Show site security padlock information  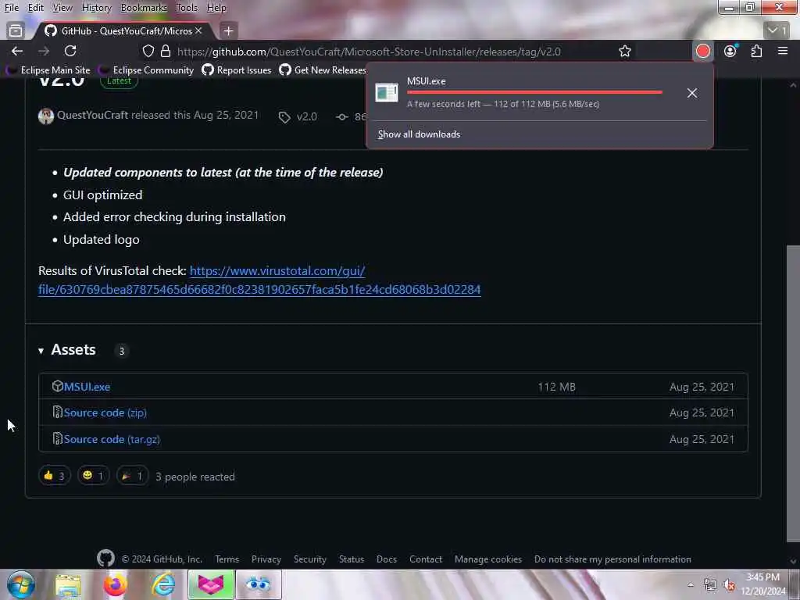click(166, 51)
